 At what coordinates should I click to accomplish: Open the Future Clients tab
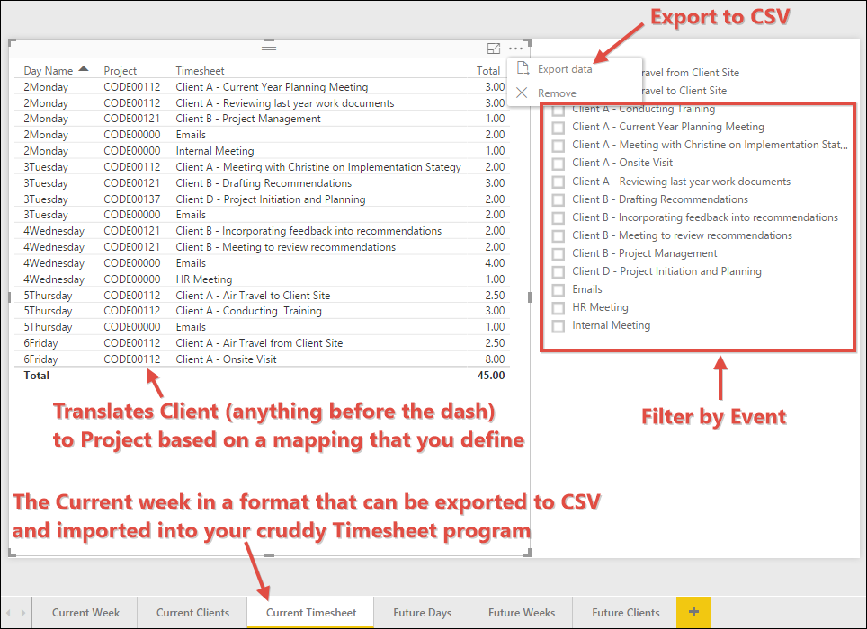coord(625,613)
